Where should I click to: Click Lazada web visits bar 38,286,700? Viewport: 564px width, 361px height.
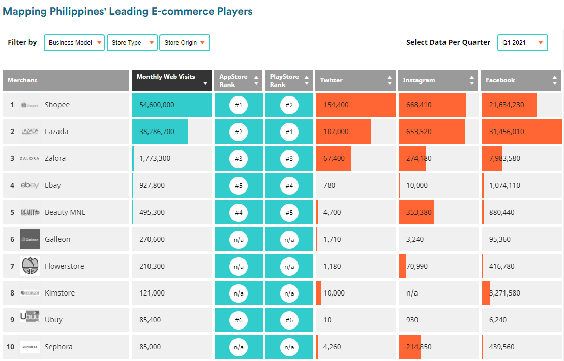click(160, 132)
